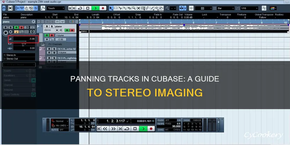This screenshot has width=290, height=145.
Task: Open the FX Channels folder icon
Action: click(43, 44)
